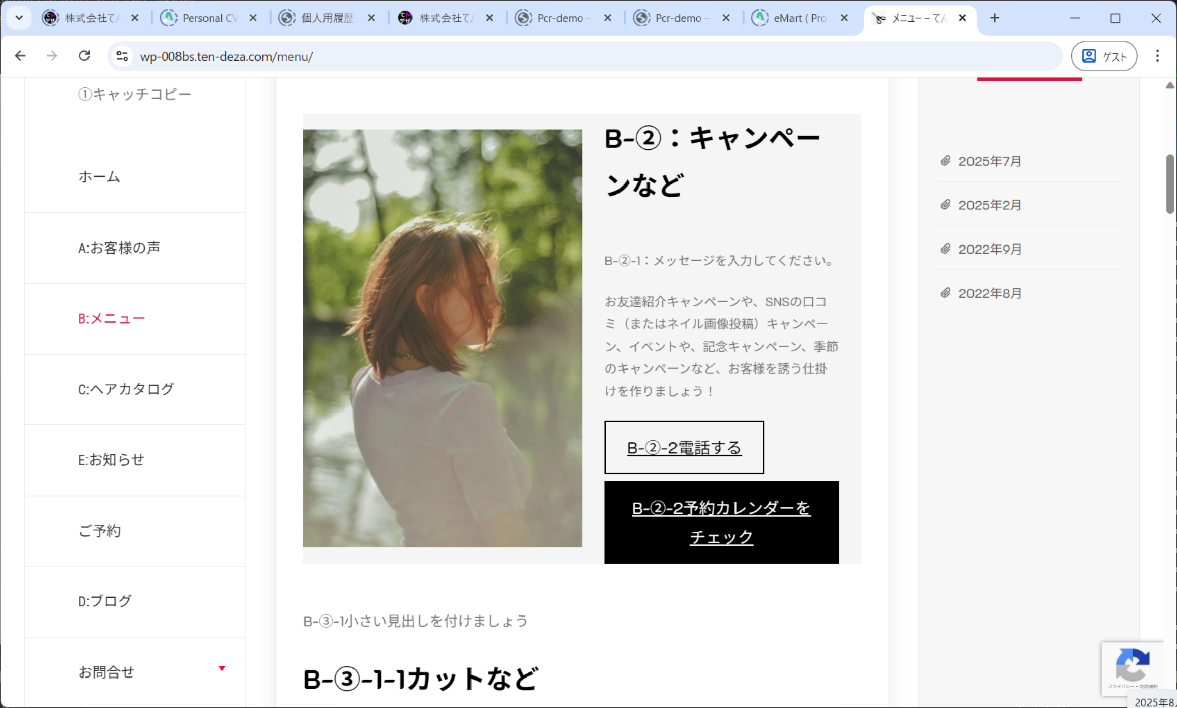Image resolution: width=1177 pixels, height=708 pixels.
Task: Open the 2022年9月 archive link
Action: (989, 250)
